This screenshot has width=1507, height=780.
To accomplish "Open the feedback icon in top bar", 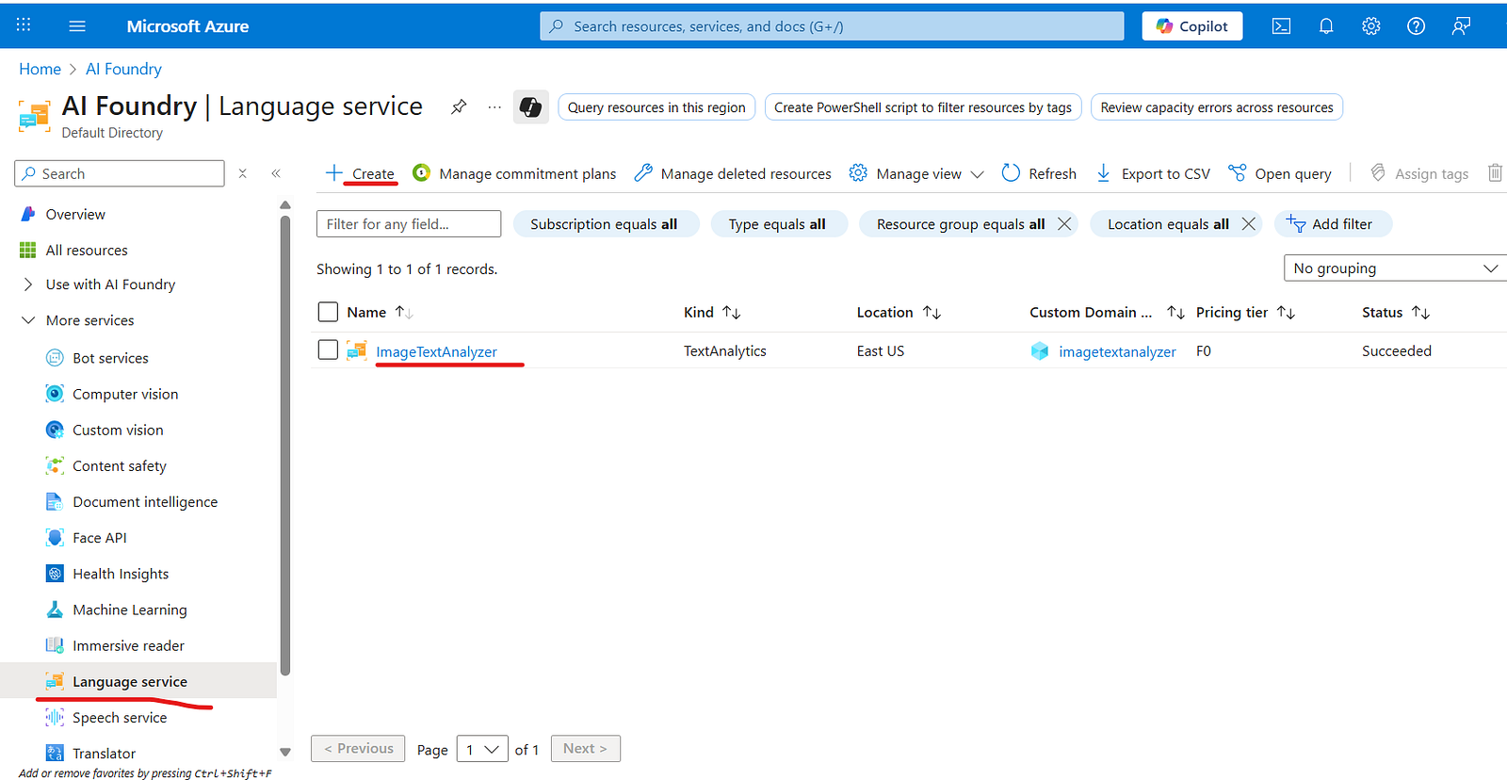I will tap(1461, 26).
